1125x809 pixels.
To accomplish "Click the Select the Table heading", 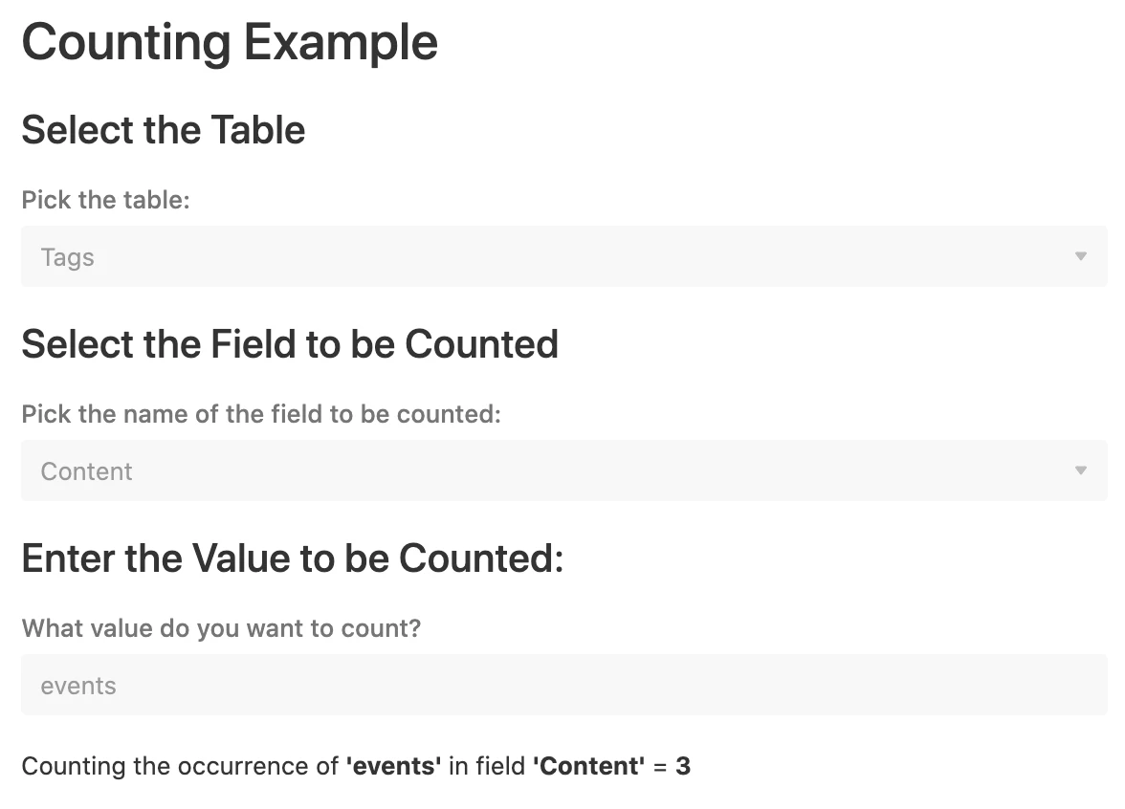I will (164, 130).
